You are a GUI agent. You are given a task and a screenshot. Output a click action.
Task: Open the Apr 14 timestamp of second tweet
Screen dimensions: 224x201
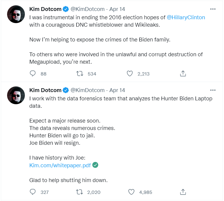tap(117, 90)
